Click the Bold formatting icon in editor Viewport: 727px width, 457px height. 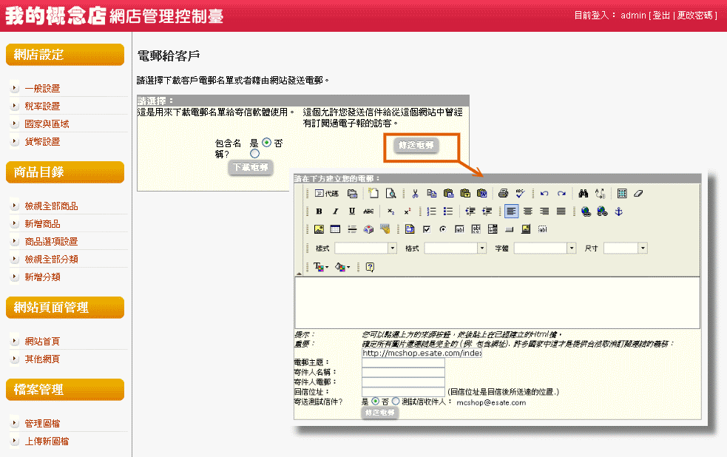tap(319, 211)
